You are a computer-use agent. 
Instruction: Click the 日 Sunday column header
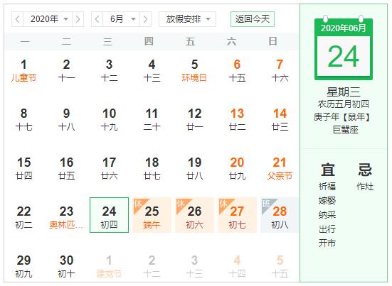point(273,41)
